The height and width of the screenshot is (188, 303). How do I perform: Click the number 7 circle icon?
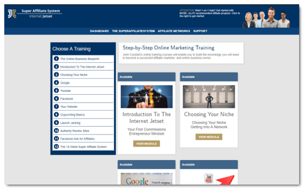coord(56,107)
